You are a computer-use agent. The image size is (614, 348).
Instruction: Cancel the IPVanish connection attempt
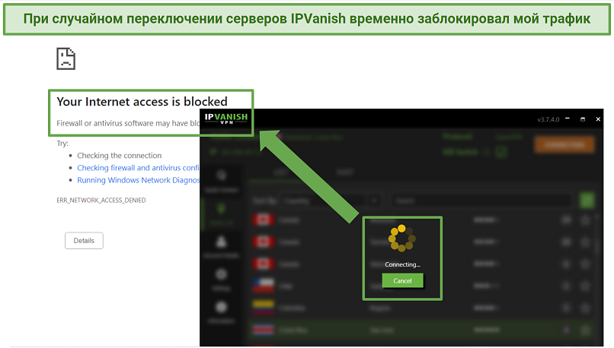click(x=402, y=280)
